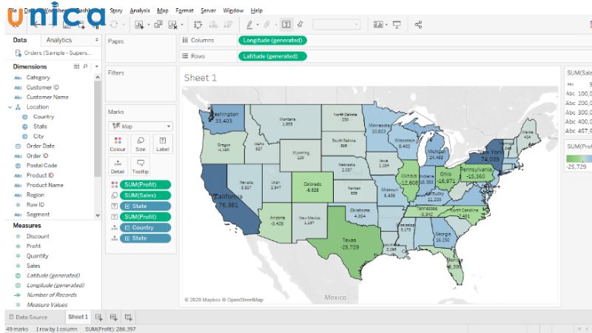Click the new story icon in bottom tabs
This screenshot has width=592, height=333.
[128, 317]
